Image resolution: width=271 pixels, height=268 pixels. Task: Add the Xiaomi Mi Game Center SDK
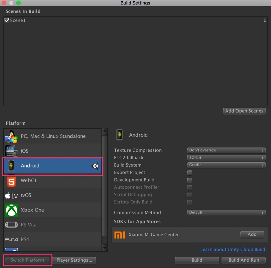252,234
